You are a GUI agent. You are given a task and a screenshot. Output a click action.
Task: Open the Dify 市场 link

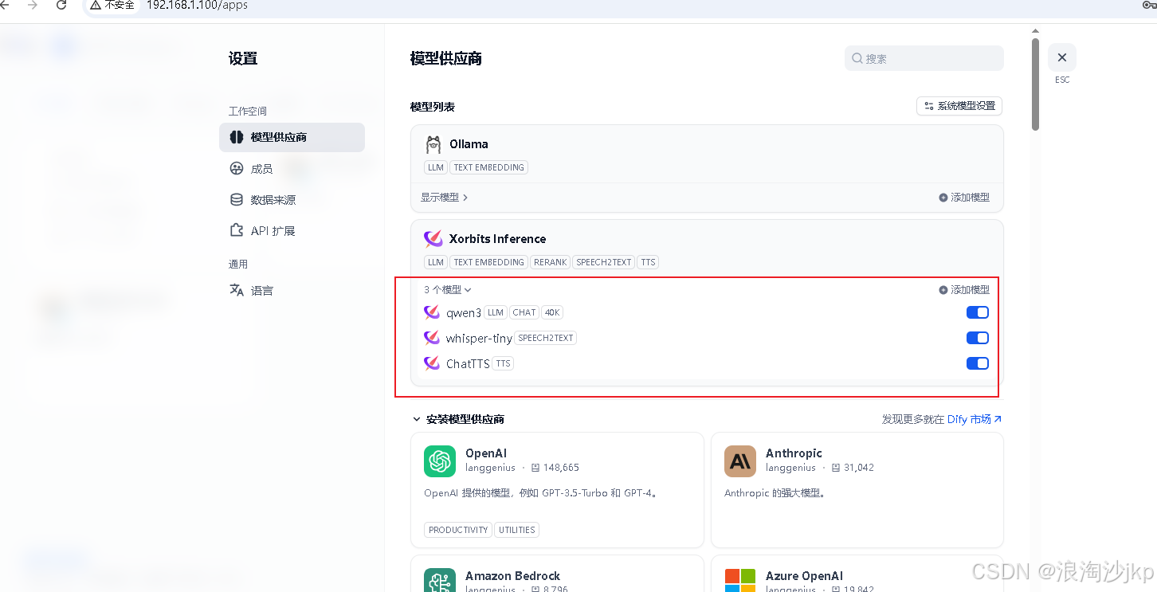975,419
